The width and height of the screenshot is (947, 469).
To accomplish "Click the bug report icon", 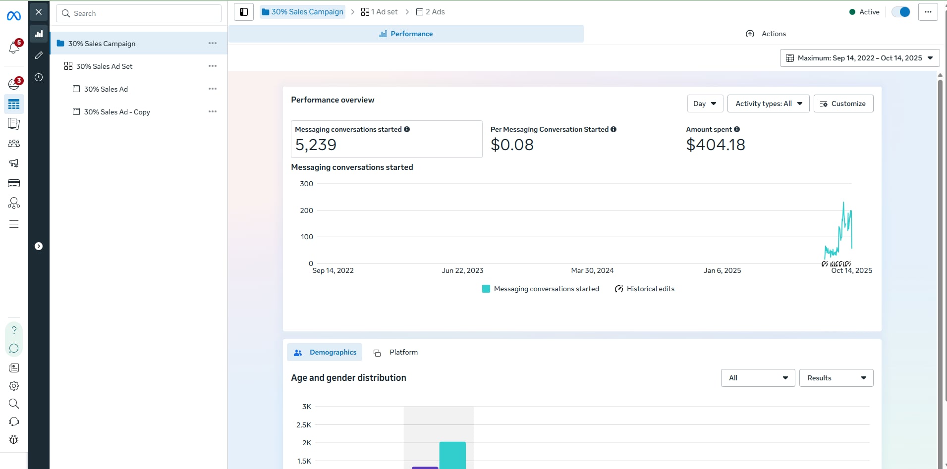I will coord(14,439).
